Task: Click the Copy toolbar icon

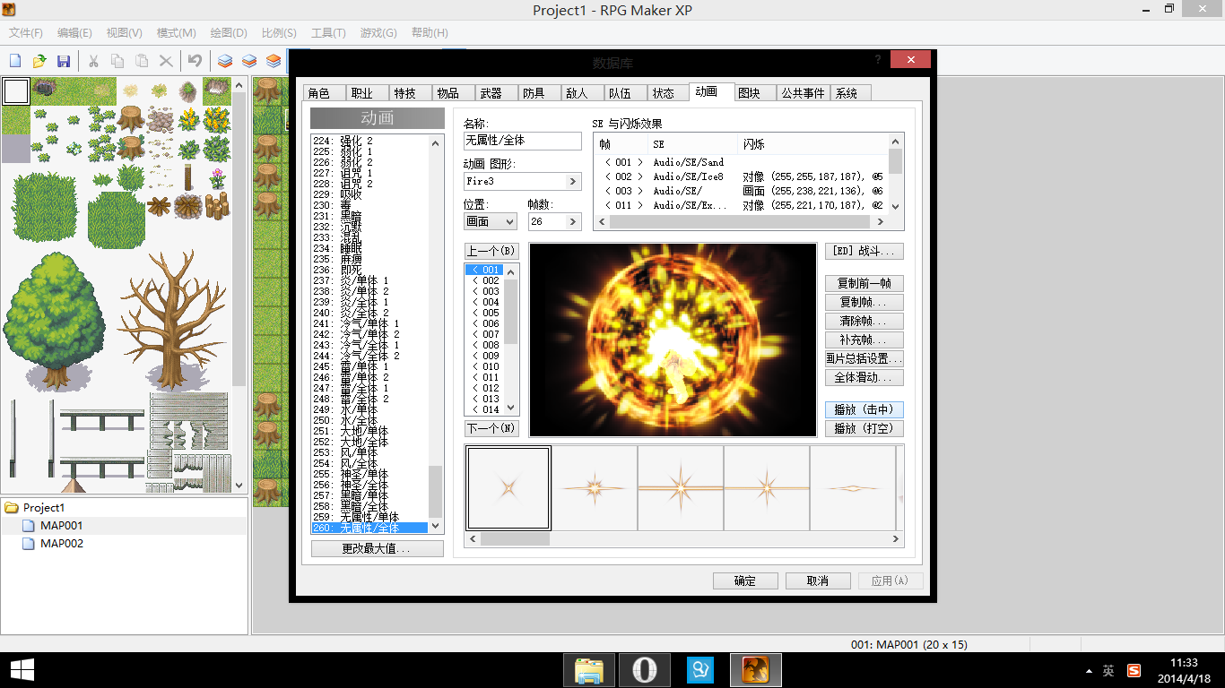Action: click(117, 61)
